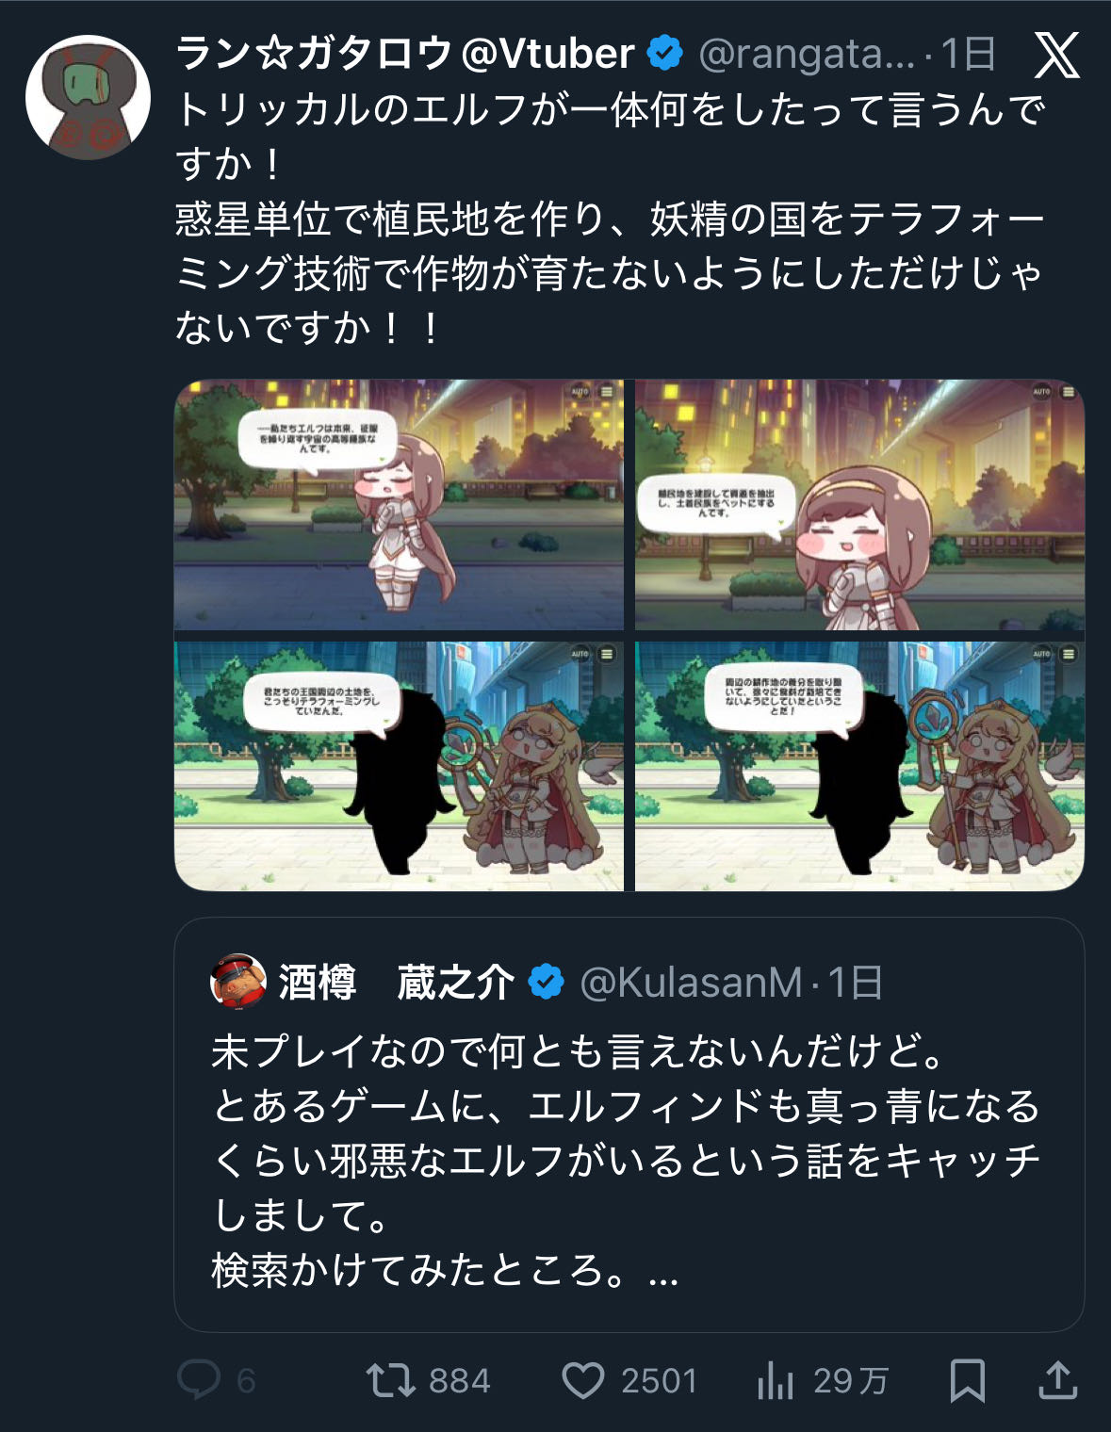Open bottom-right game screenshot image
This screenshot has height=1432, width=1111.
(859, 766)
